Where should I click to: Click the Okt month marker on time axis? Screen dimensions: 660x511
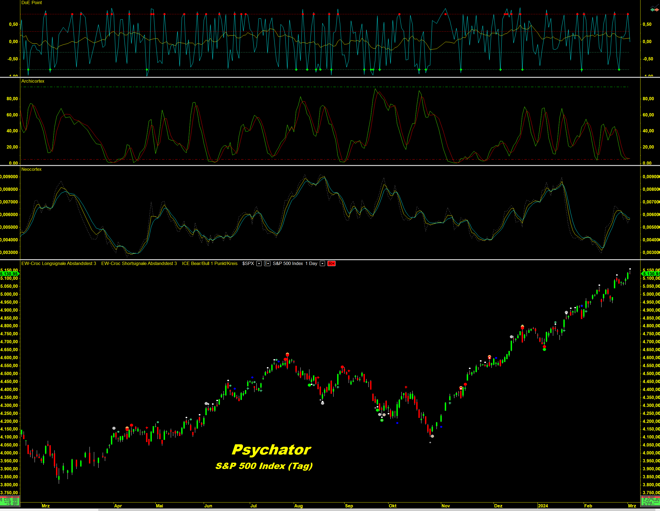[393, 506]
